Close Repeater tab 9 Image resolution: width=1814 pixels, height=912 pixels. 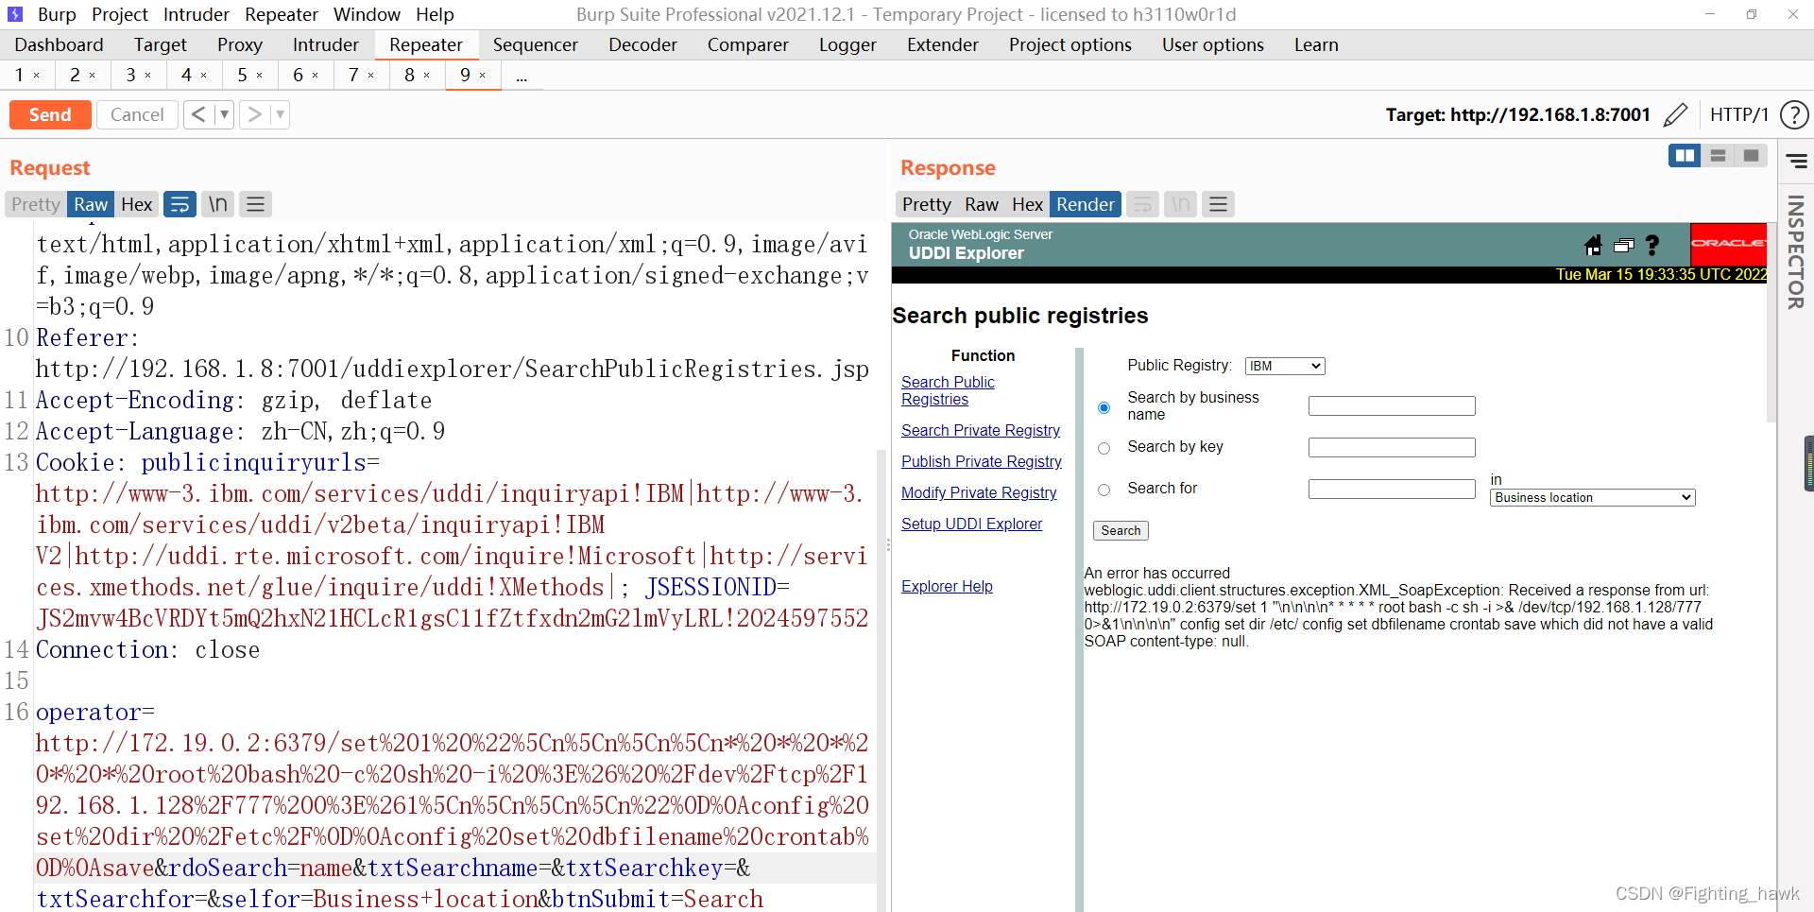483,75
